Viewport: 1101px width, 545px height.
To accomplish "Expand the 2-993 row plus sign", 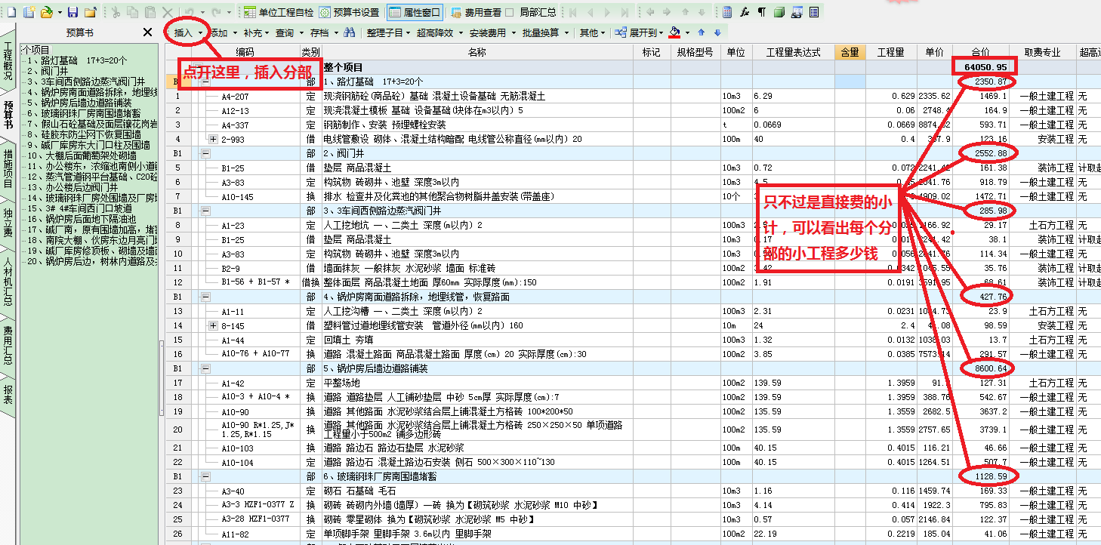I will (x=213, y=139).
